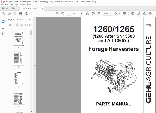156x113 pixels.
Task: Toggle scrolling mode keyboard icon
Action: [x=124, y=14]
